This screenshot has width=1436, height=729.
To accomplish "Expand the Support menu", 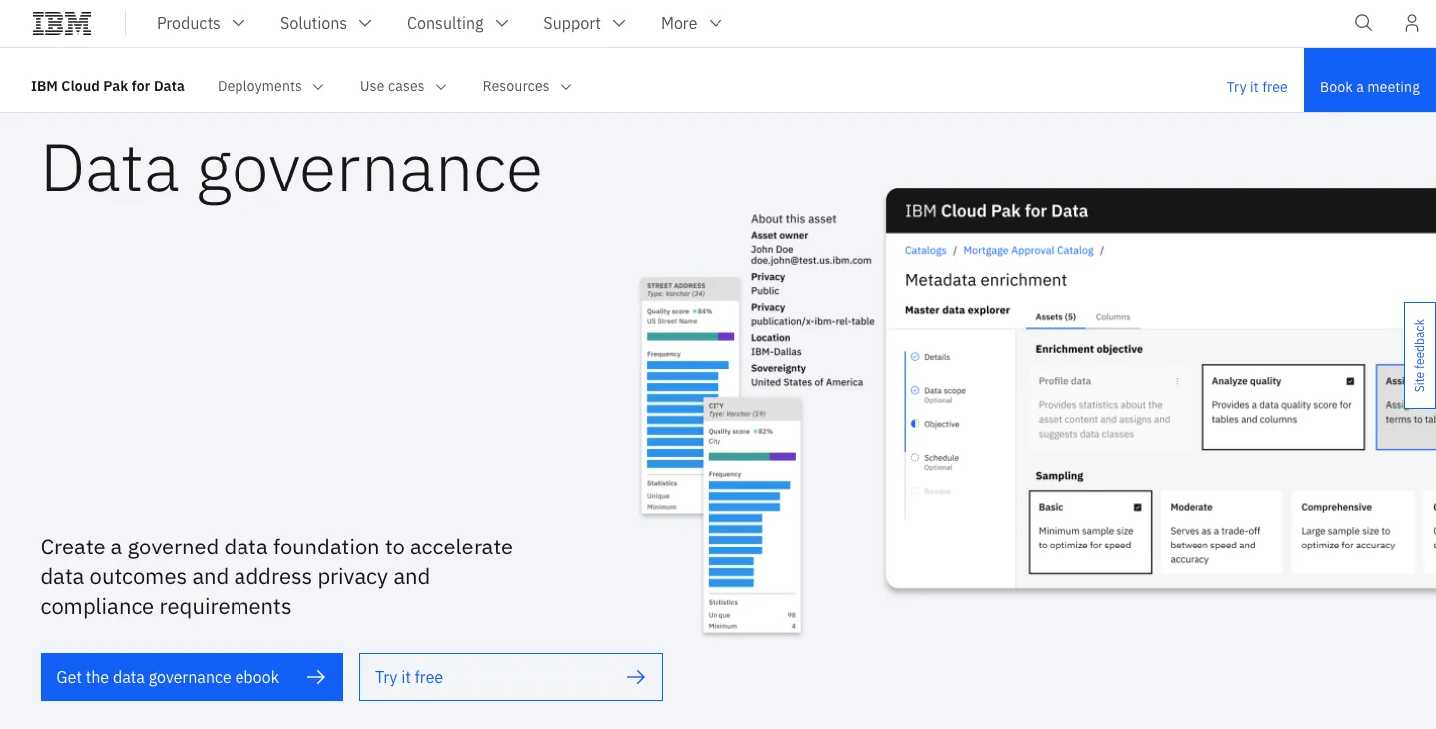I will tap(584, 23).
